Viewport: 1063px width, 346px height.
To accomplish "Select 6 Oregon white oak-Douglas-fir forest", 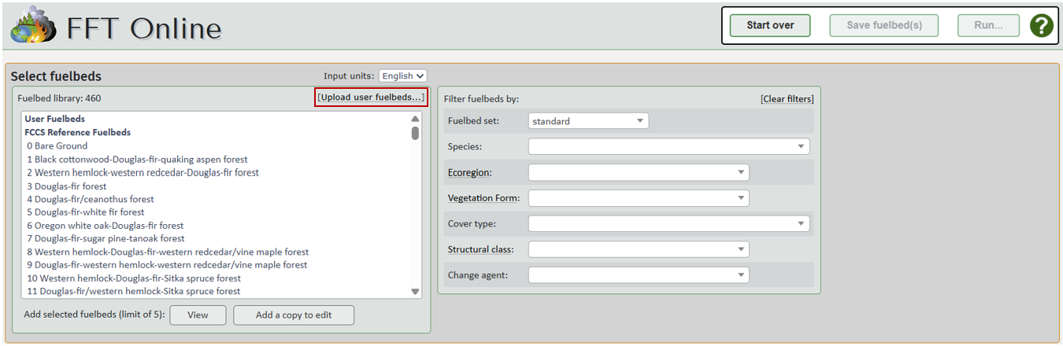I will 105,226.
